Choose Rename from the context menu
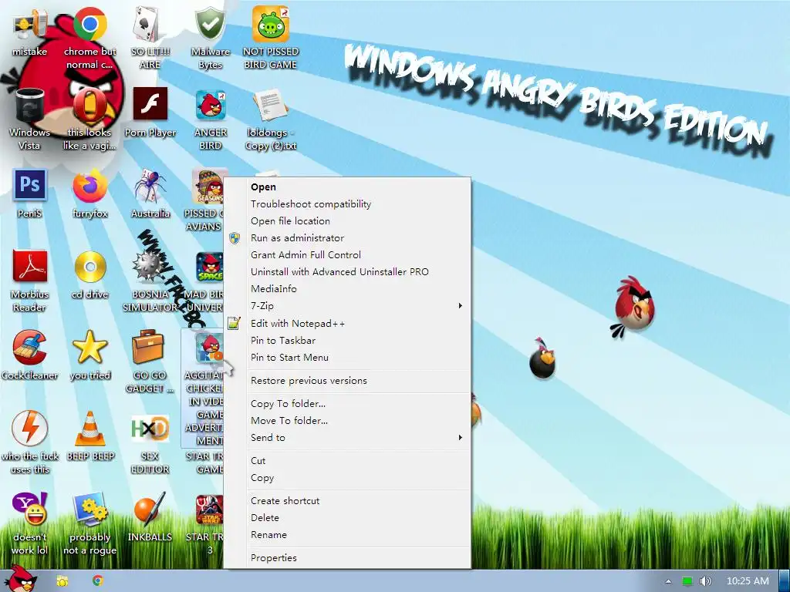790x592 pixels. coord(347,535)
